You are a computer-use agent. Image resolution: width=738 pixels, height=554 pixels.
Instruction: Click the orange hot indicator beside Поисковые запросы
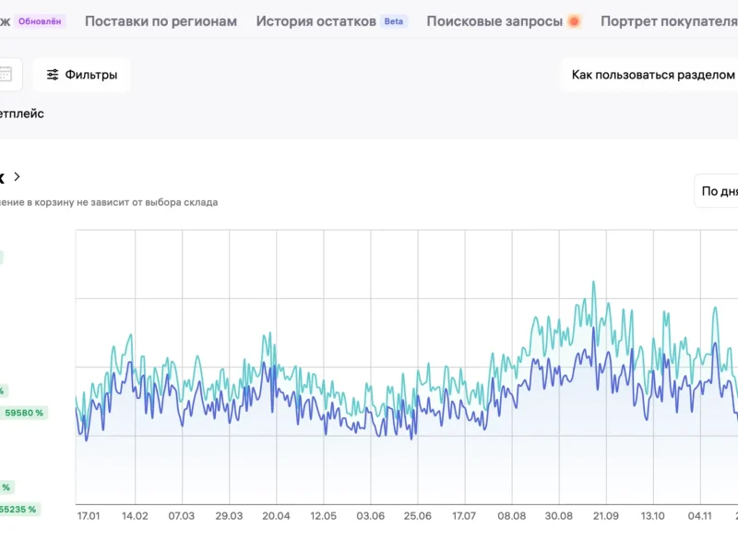[x=574, y=21]
